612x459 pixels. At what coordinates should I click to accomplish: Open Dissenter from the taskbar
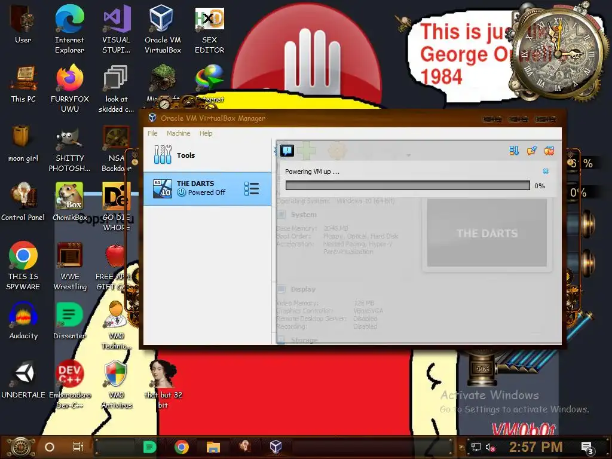(150, 447)
